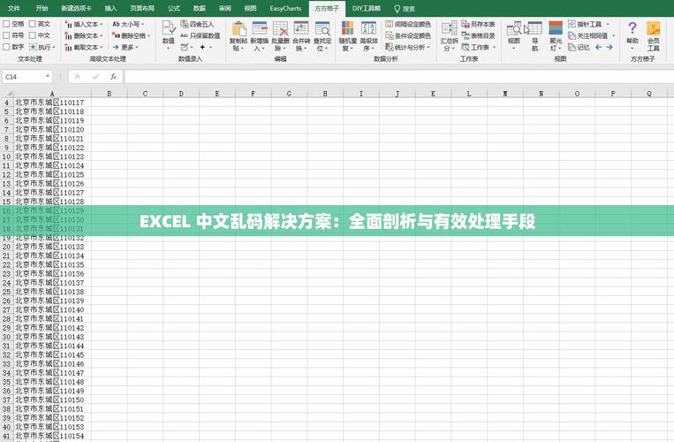Switch to the 数据 tab

tap(199, 8)
